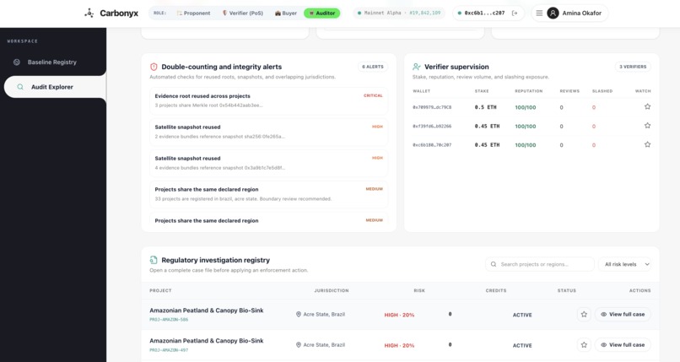Open Evidence root reused across projects alert
This screenshot has width=680, height=362.
(x=268, y=100)
